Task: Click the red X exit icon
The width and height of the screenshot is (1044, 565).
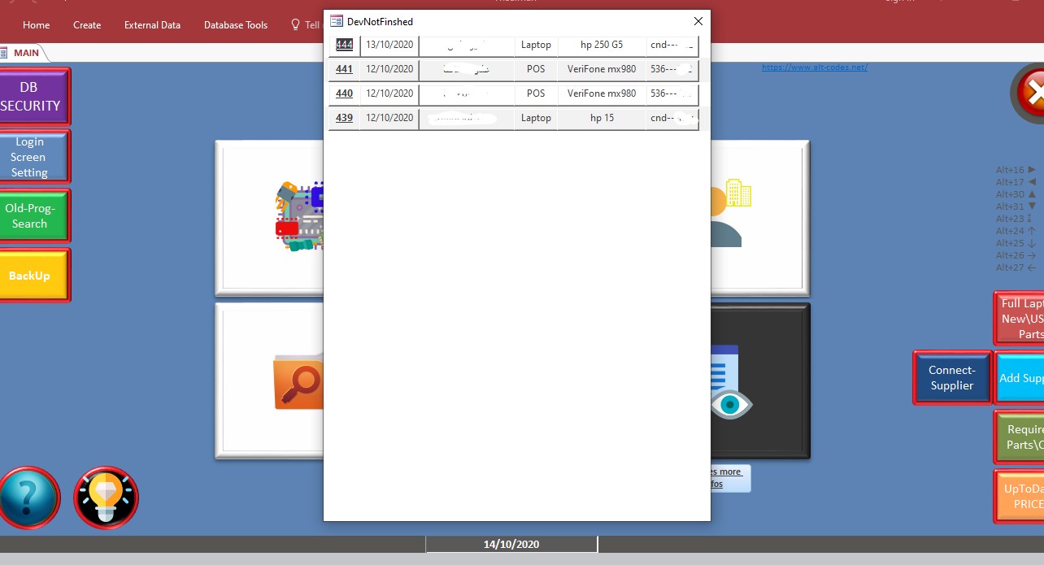Action: (1029, 93)
